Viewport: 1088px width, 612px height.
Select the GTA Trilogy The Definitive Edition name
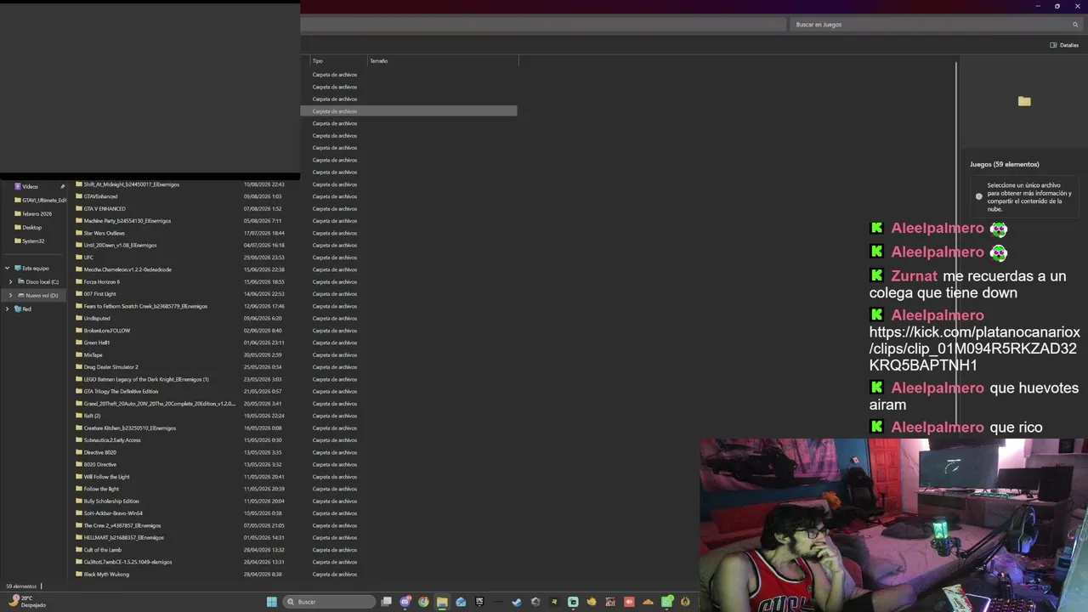coord(121,392)
